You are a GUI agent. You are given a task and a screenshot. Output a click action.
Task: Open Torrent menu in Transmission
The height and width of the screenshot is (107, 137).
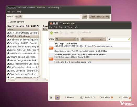62,27
